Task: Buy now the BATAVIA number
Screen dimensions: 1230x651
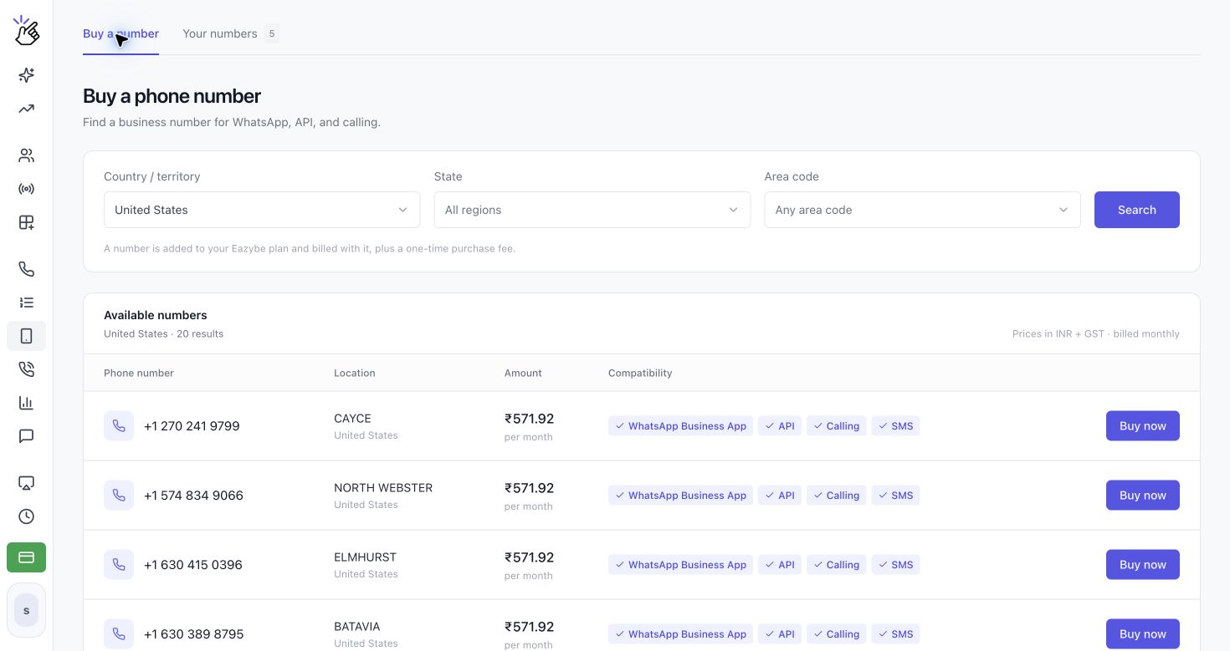Action: click(1143, 634)
